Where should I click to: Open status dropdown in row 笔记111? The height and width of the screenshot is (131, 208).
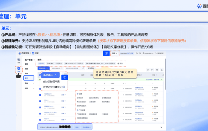63,120
